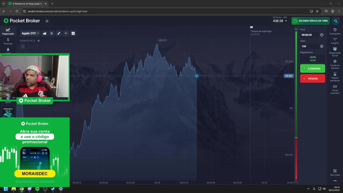This screenshot has width=343, height=193.
Task: Click the Pocket Broker logo
Action: [x=22, y=21]
